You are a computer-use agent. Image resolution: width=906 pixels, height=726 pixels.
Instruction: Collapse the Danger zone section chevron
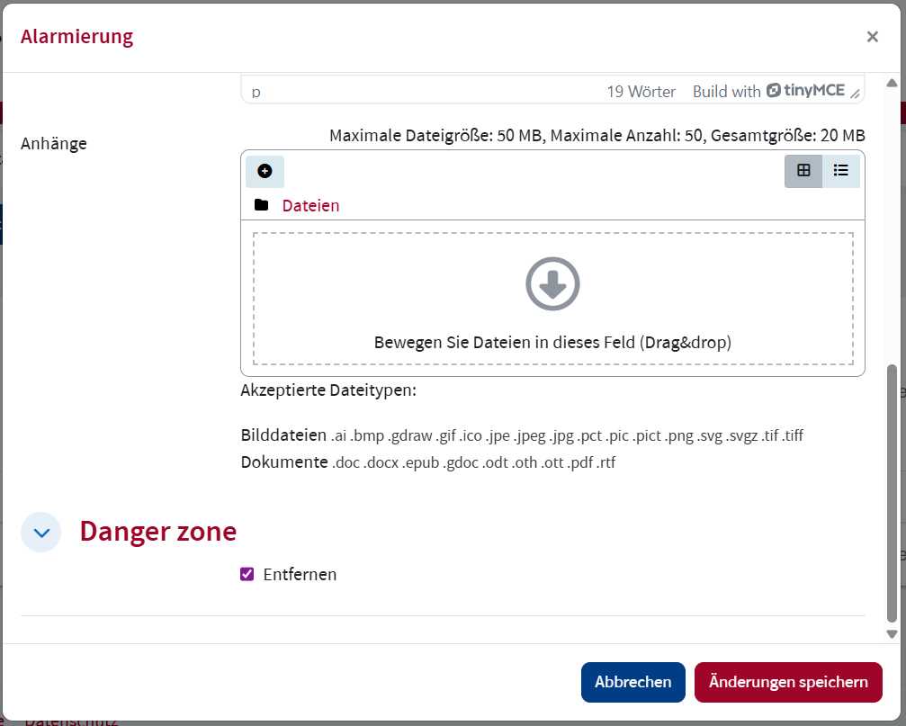pos(40,532)
